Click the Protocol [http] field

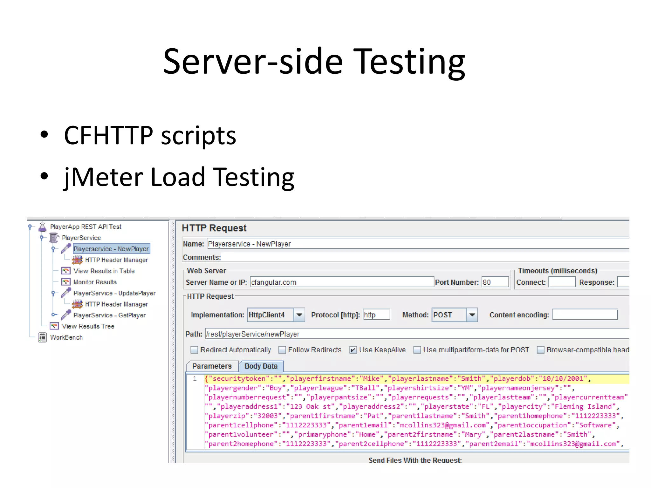(376, 315)
